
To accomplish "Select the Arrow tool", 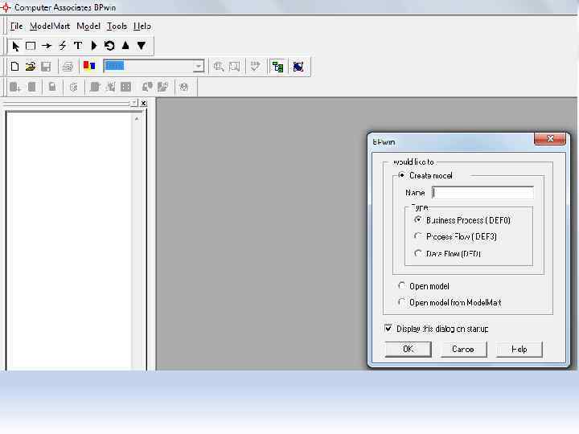I will click(x=47, y=46).
